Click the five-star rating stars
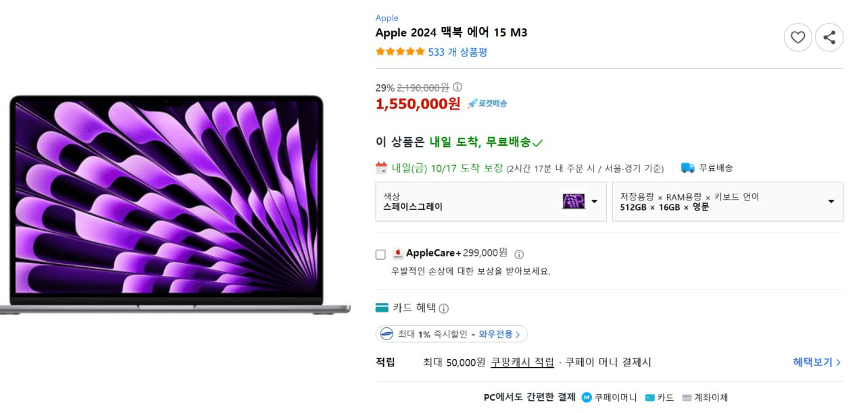 [x=400, y=52]
